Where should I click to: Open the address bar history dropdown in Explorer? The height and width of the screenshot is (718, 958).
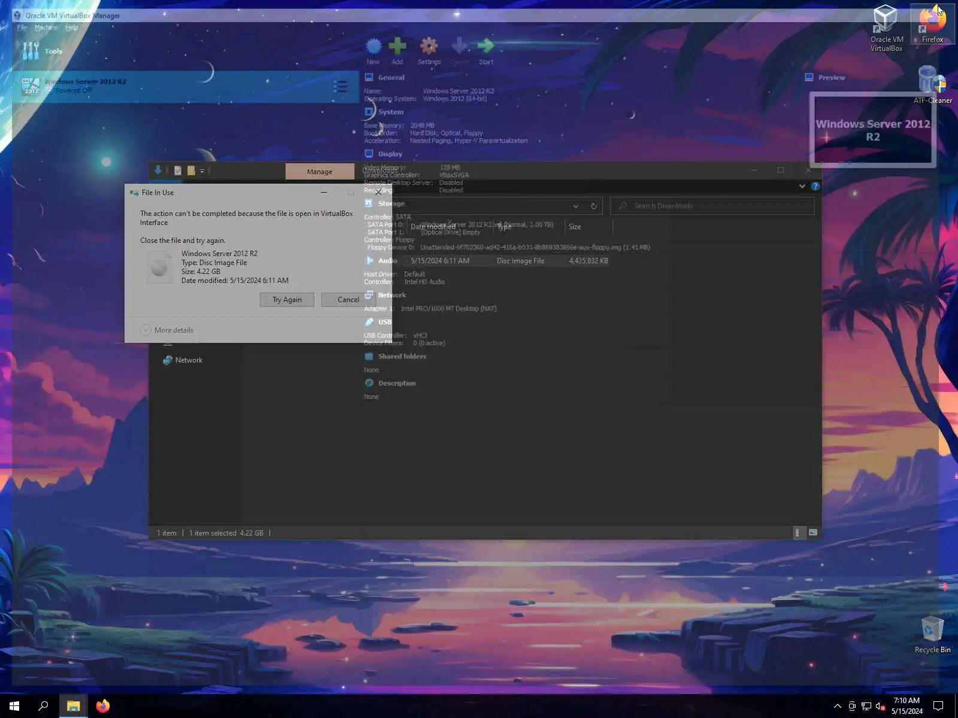(x=575, y=206)
